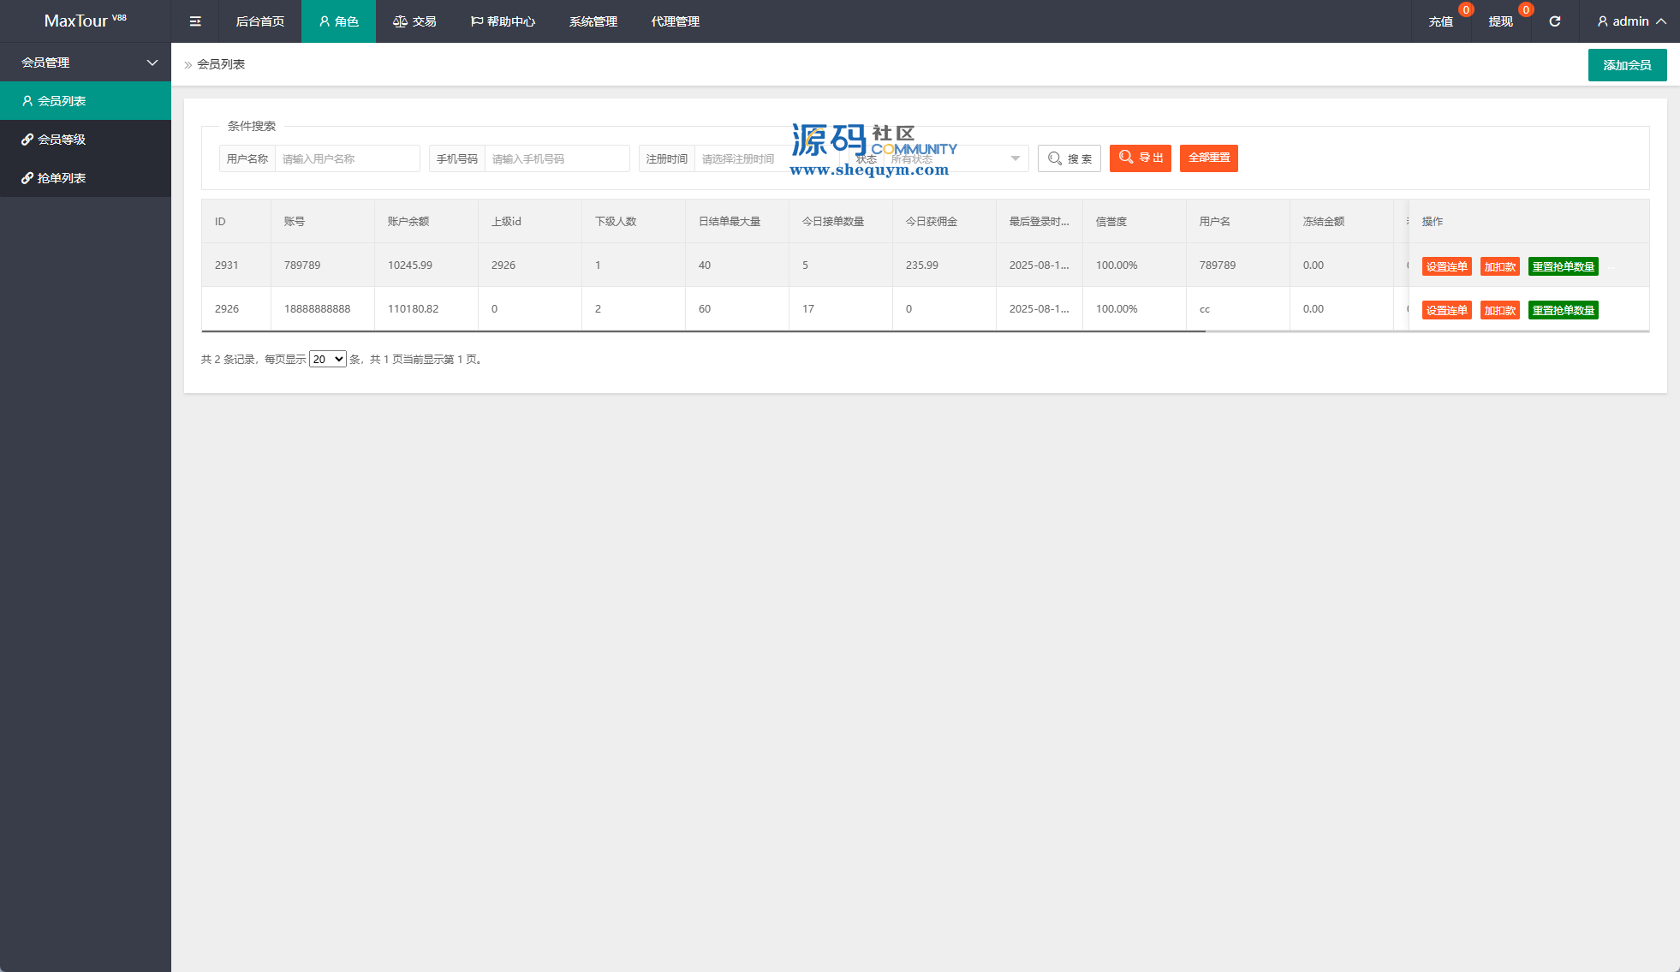This screenshot has width=1680, height=972.
Task: Open 会员等级 in the sidebar
Action: point(62,140)
